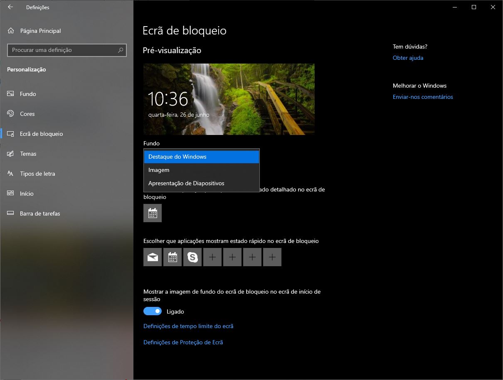Add app in third plus slot
Screen dimensions: 503x380
[252, 257]
